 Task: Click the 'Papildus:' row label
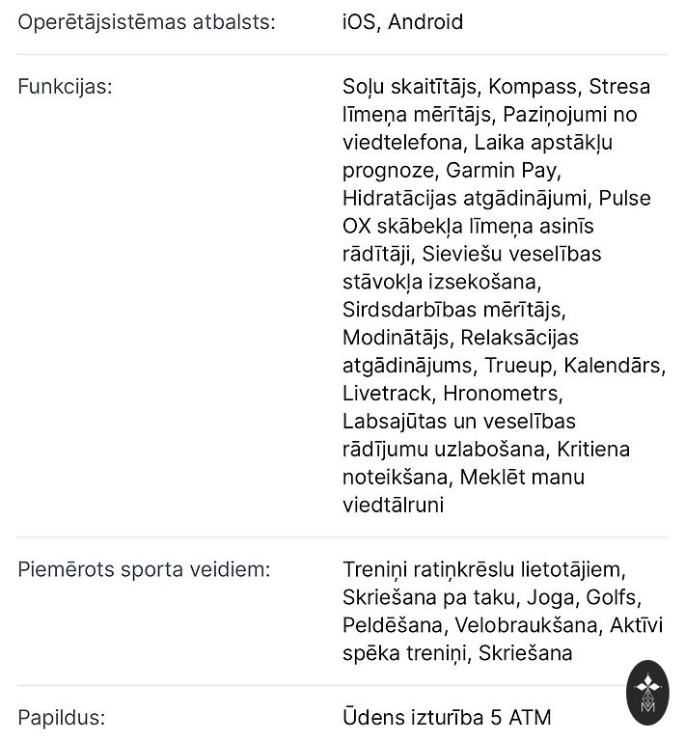point(61,717)
